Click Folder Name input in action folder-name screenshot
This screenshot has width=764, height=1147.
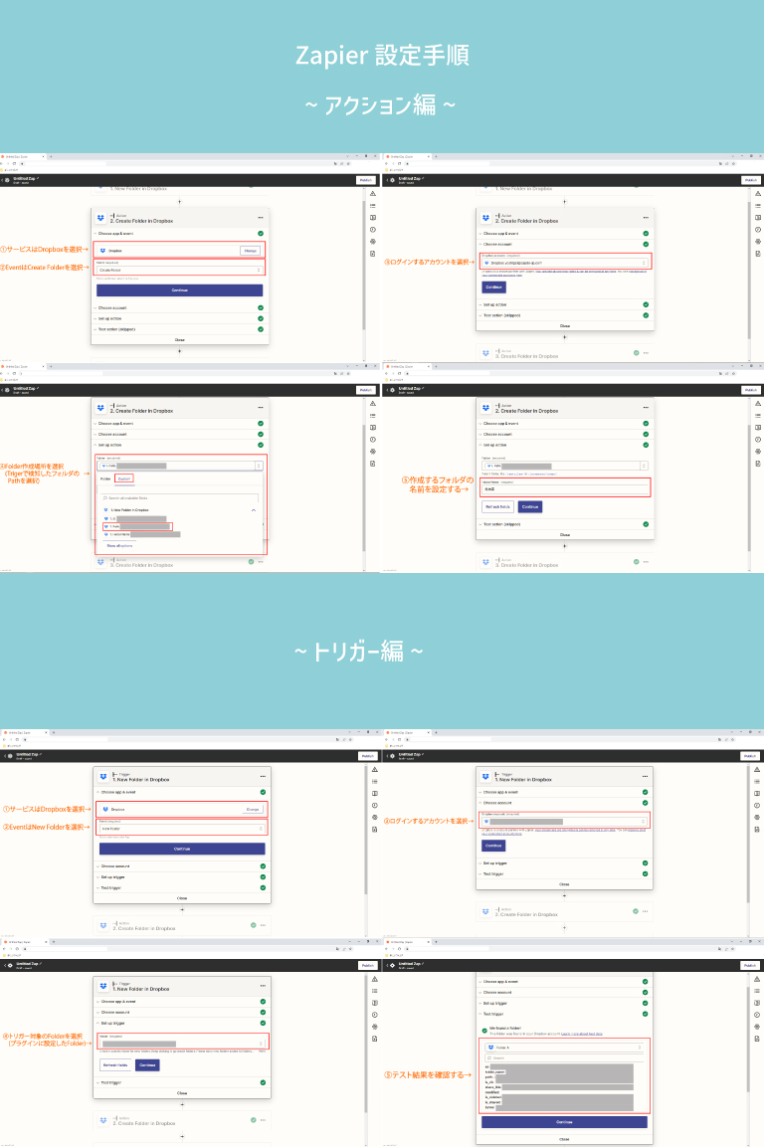click(565, 488)
